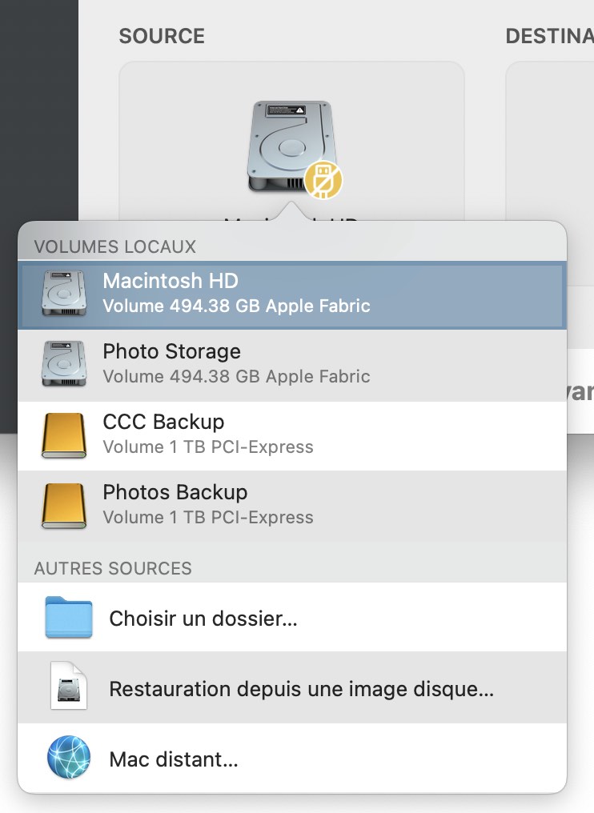
Task: Click the yellow CCC Backup drive icon
Action: pos(64,435)
